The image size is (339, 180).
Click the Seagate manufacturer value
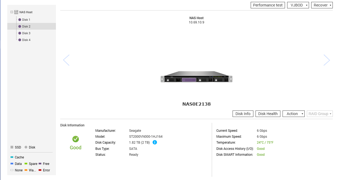[135, 131]
